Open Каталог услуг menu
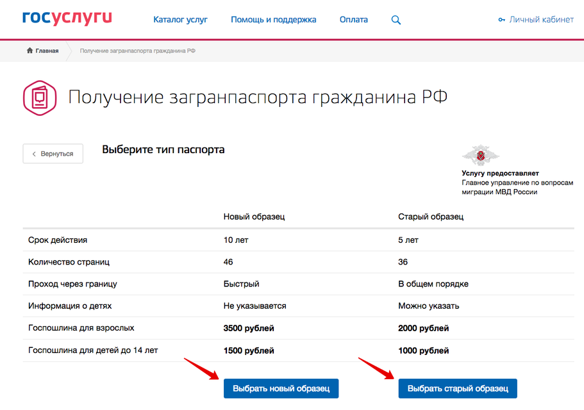The image size is (584, 410). [x=180, y=20]
